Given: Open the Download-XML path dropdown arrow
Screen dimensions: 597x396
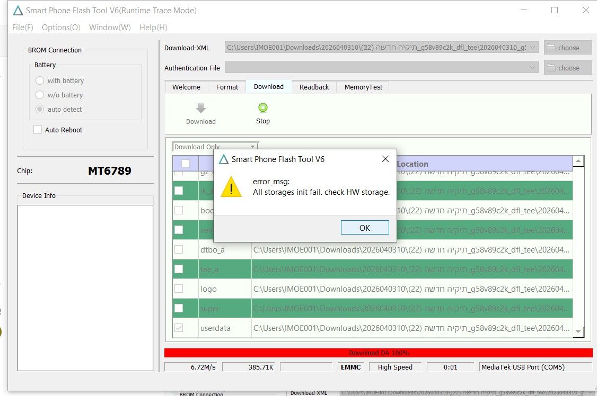Looking at the screenshot, I should 532,47.
